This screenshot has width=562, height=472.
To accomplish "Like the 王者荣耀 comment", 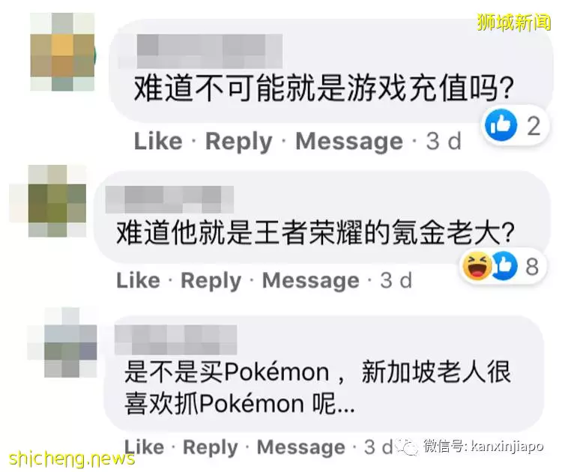I will click(139, 280).
